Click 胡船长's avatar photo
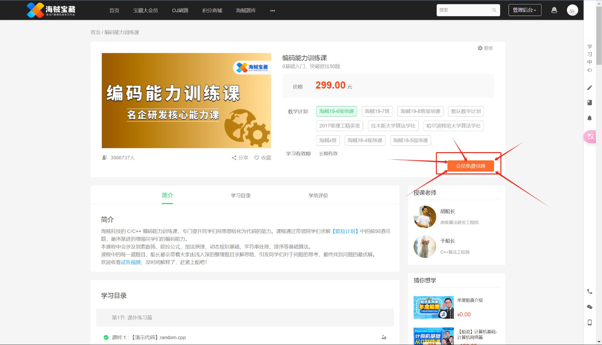 tap(425, 217)
